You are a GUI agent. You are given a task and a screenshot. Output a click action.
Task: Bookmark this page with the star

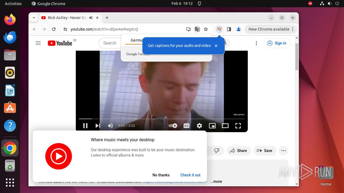[206, 29]
